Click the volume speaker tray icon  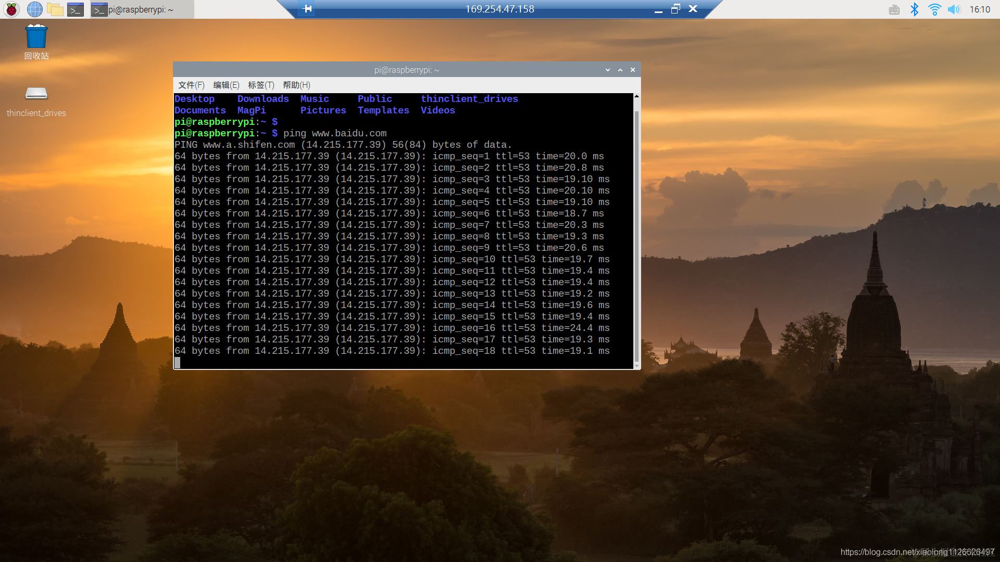954,9
